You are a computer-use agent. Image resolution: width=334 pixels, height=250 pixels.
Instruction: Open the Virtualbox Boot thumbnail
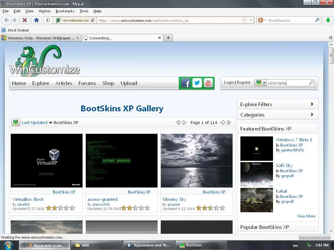click(x=46, y=160)
